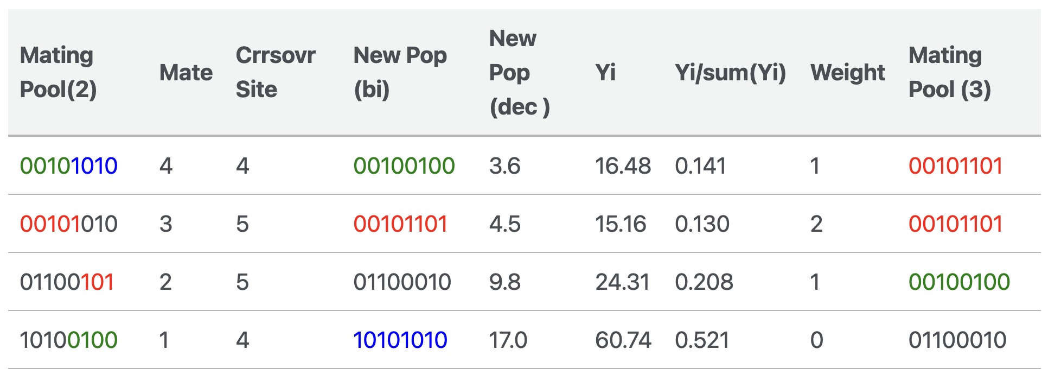
Task: Select the "Weight" column header
Action: point(847,72)
